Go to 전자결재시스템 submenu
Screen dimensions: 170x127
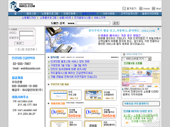tap(82, 18)
